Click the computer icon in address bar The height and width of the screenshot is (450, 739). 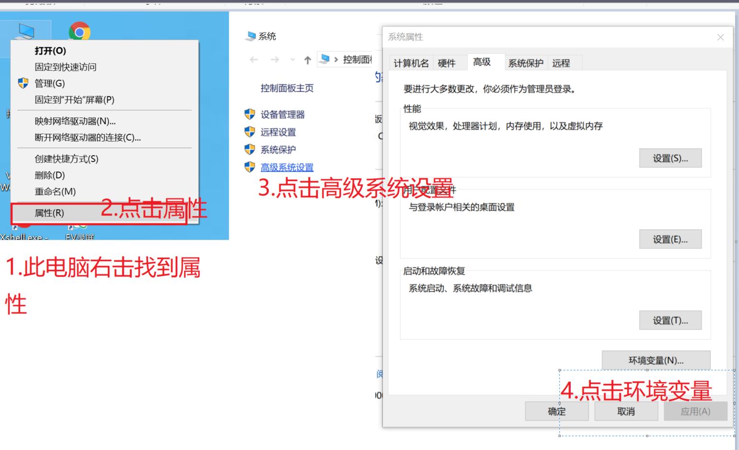click(x=324, y=59)
